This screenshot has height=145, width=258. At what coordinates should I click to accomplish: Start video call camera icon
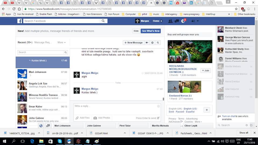coord(147,43)
